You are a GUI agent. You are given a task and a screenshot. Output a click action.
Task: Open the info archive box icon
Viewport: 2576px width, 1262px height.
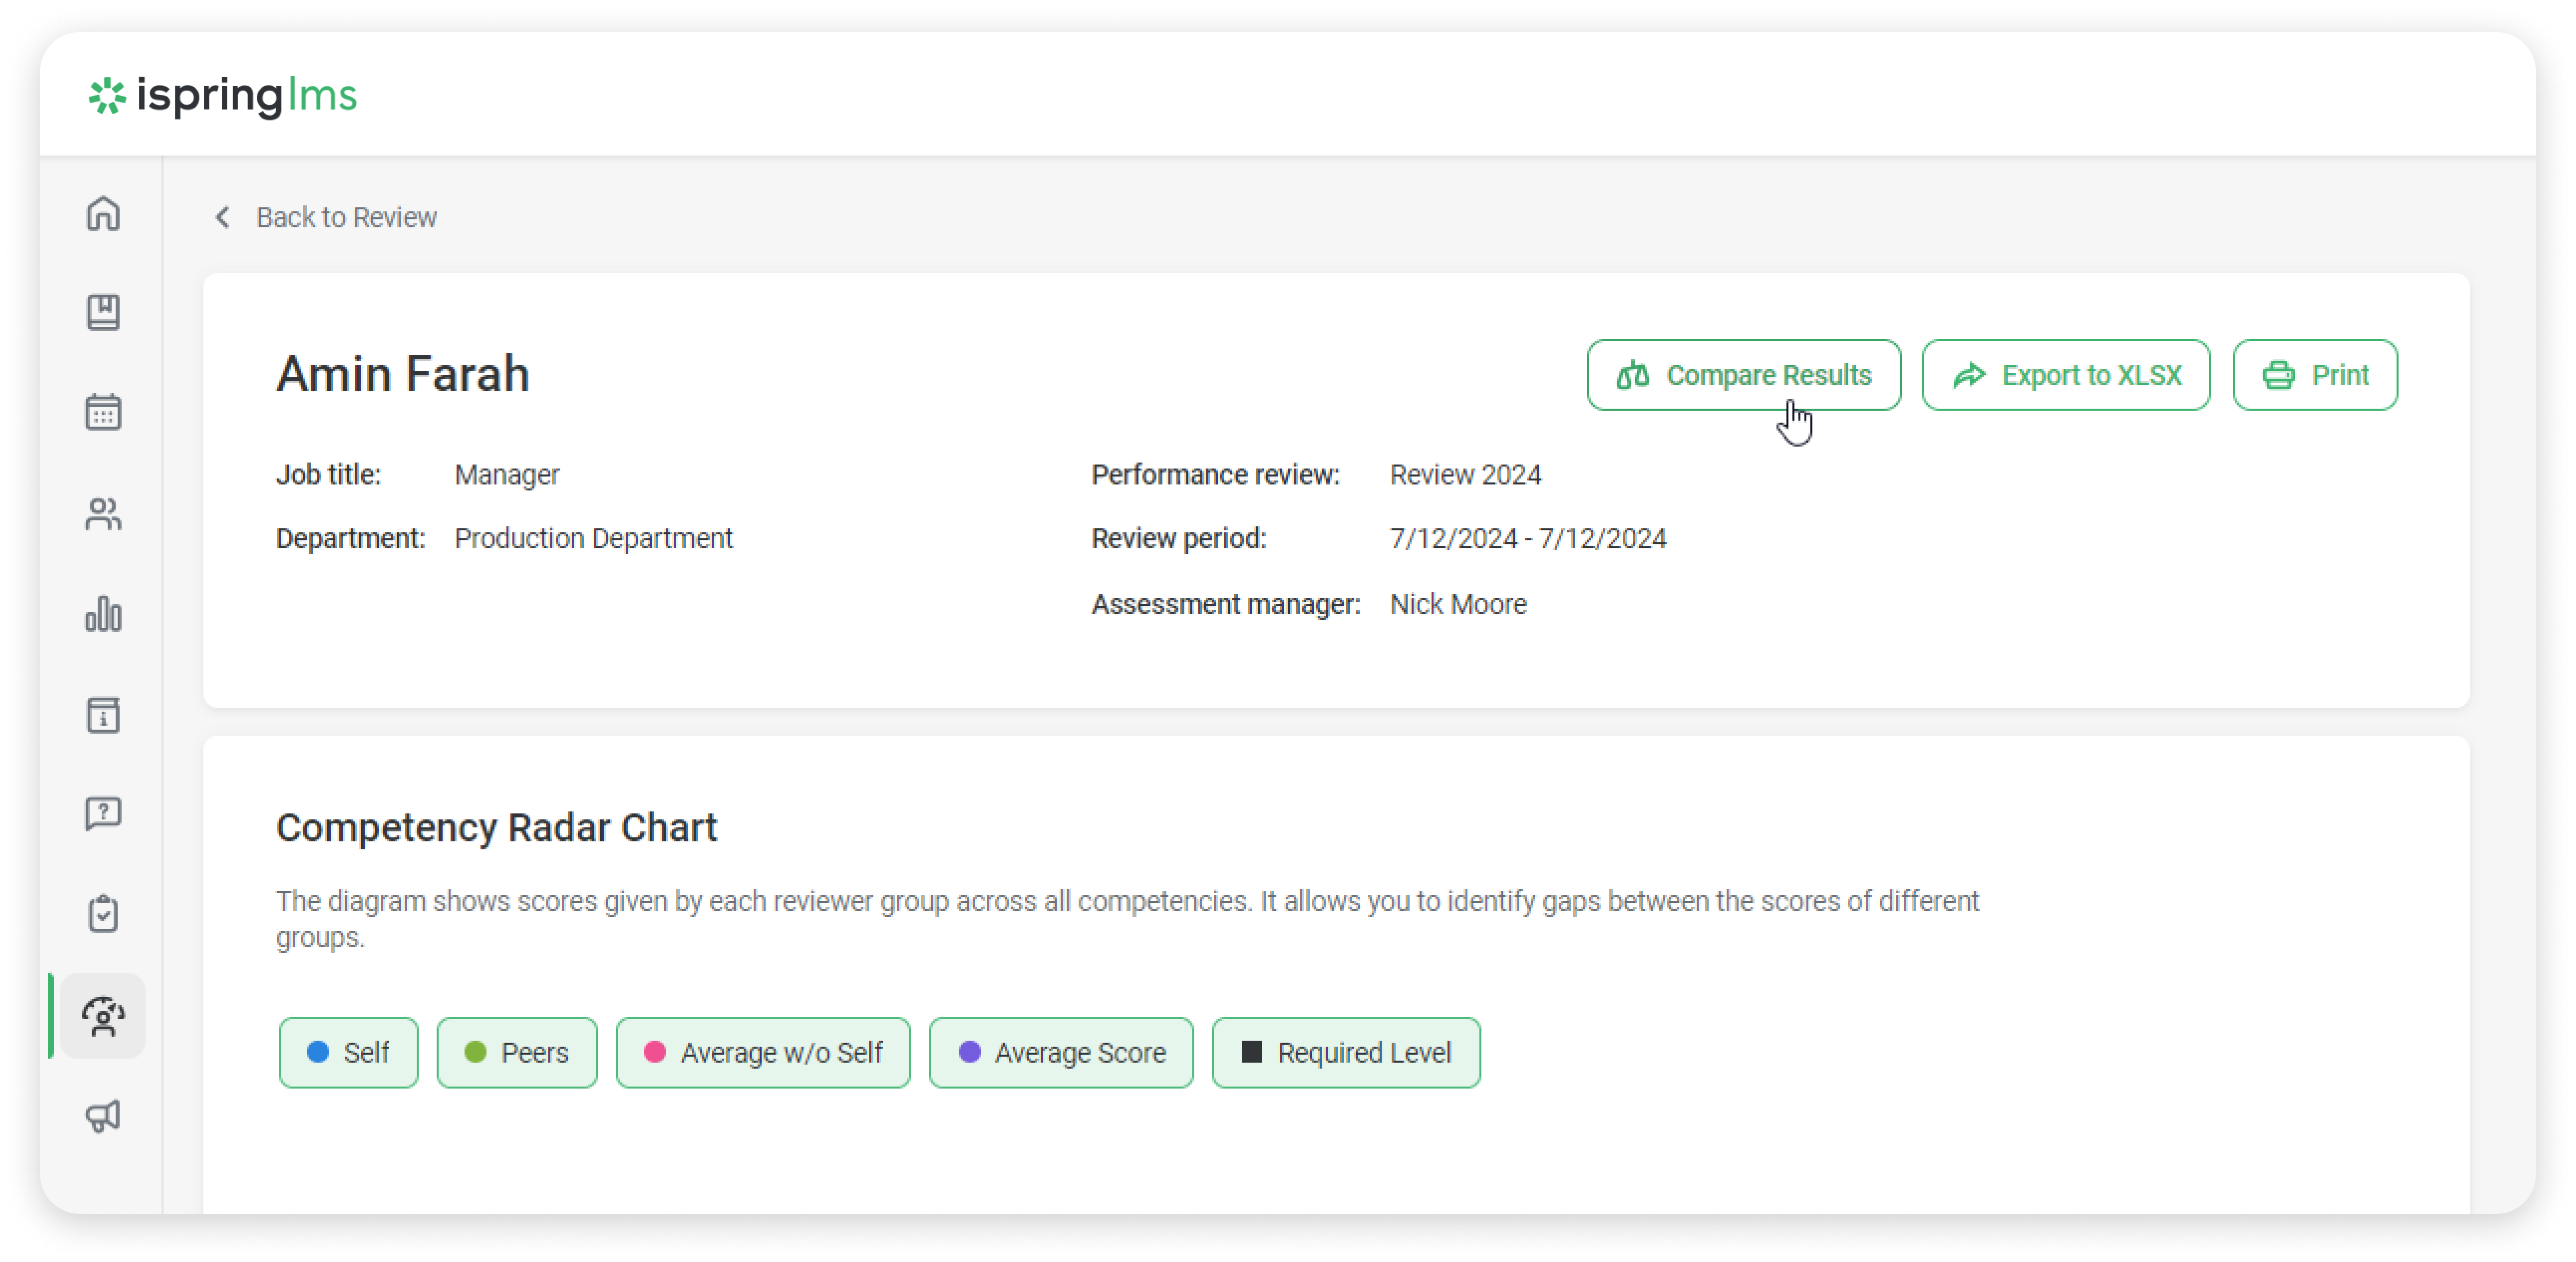(103, 715)
